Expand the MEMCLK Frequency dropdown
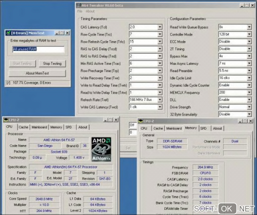The height and width of the screenshot is (215, 257). pos(249,93)
